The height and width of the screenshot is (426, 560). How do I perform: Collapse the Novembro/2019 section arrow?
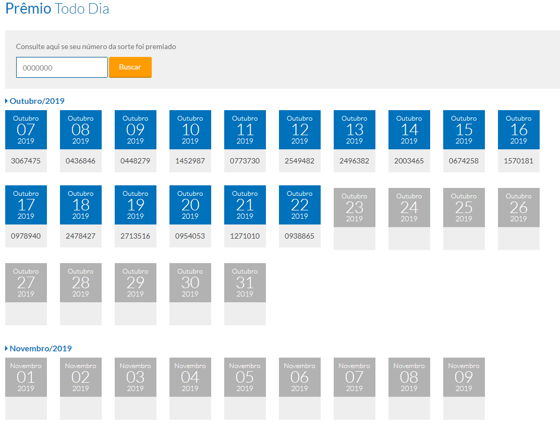click(x=7, y=348)
